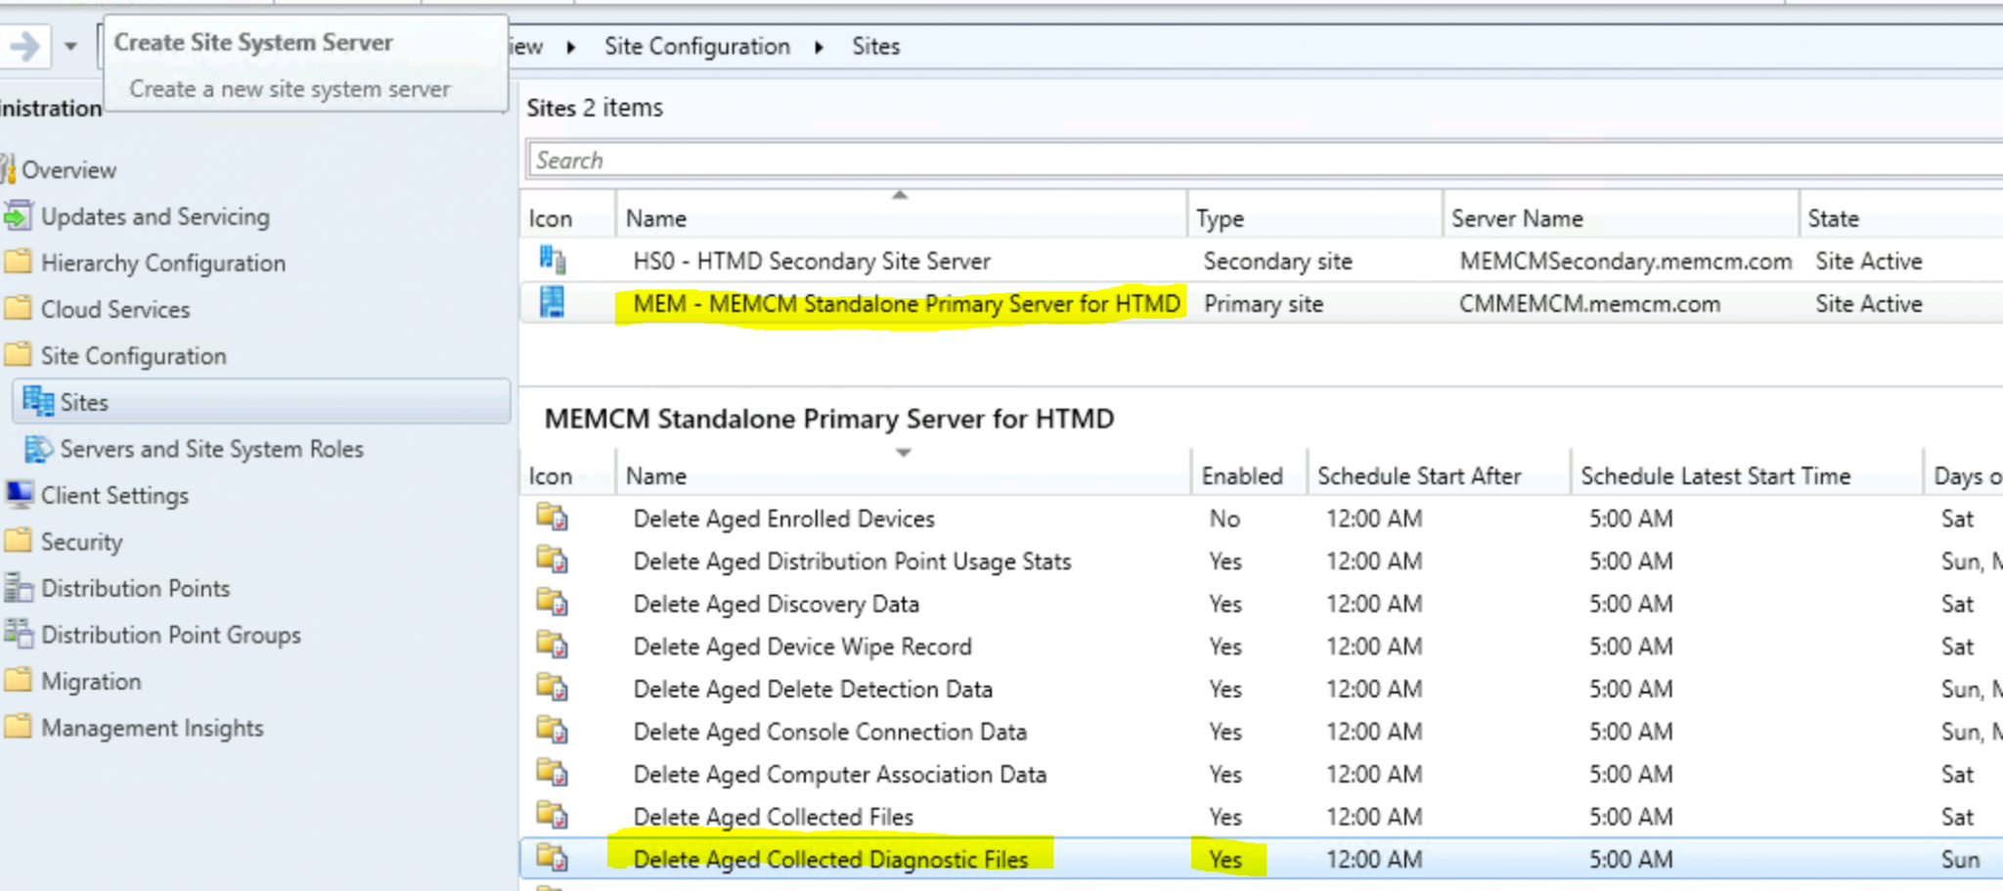Image resolution: width=2003 pixels, height=891 pixels.
Task: Sort tasks by Schedule Start After column
Action: coord(1439,475)
